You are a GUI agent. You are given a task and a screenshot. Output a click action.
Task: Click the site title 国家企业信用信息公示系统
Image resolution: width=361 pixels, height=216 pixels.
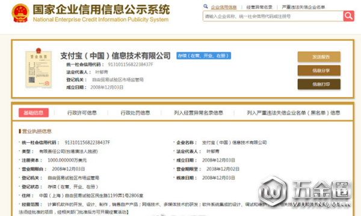(x=101, y=10)
